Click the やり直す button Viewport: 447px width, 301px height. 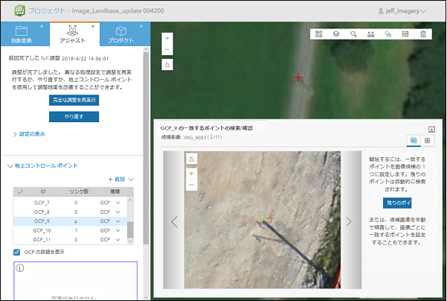pos(74,117)
